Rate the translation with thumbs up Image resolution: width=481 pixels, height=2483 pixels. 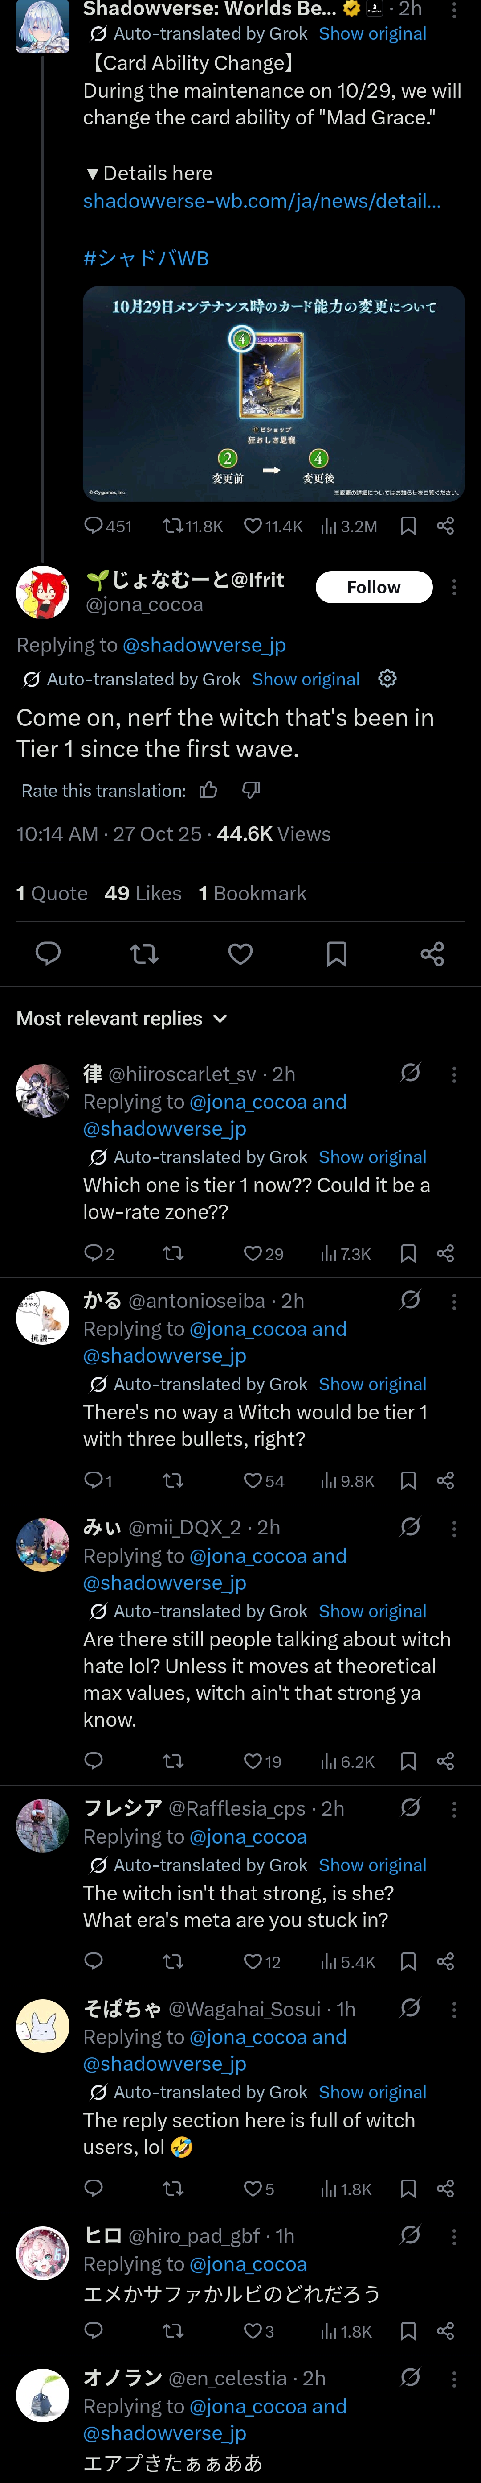208,790
